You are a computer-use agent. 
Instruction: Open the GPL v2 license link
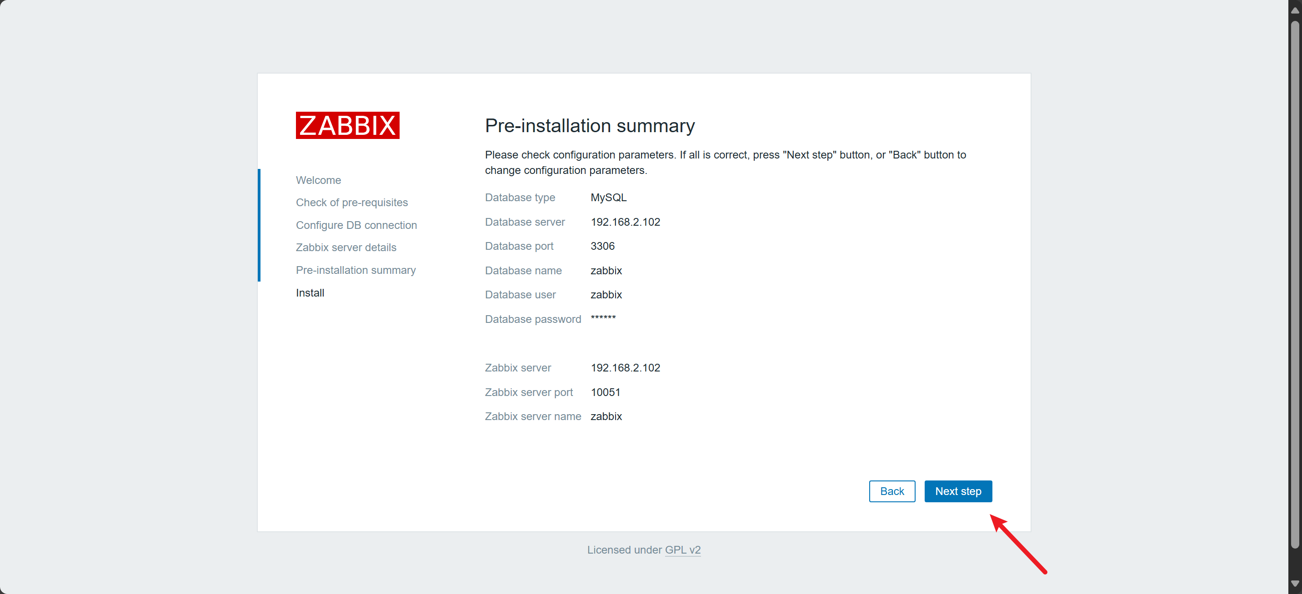click(682, 549)
